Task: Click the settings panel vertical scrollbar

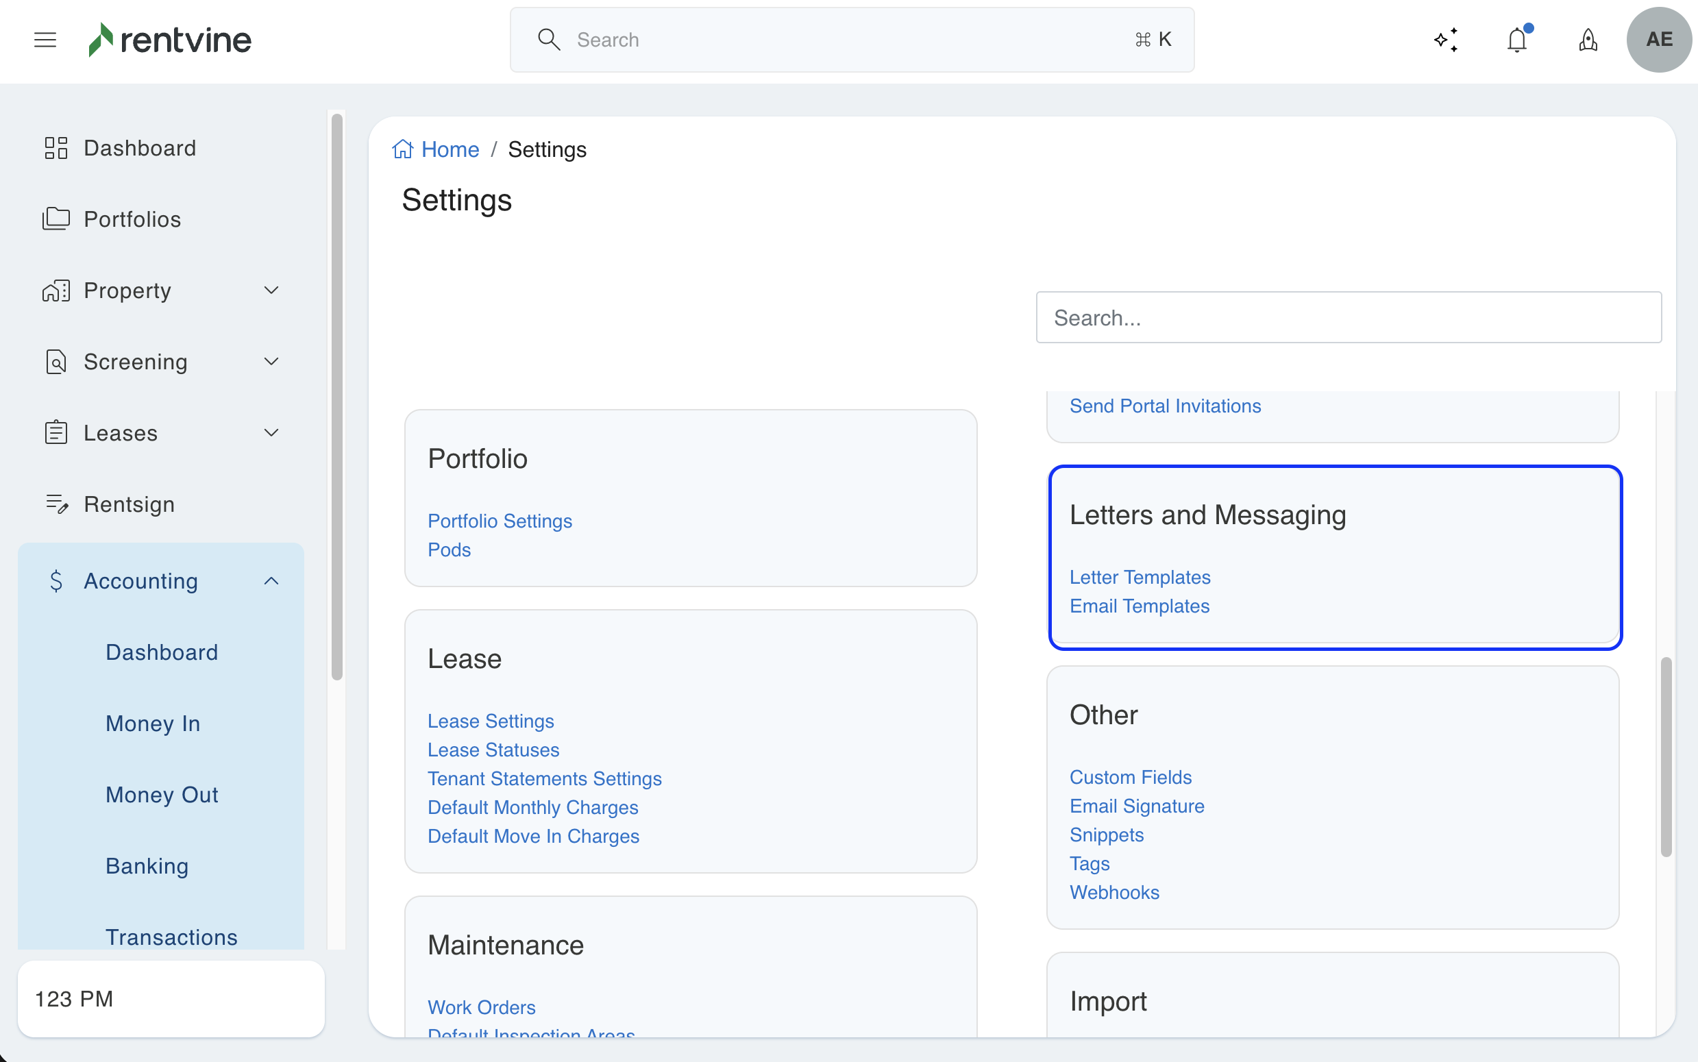Action: [x=1666, y=757]
